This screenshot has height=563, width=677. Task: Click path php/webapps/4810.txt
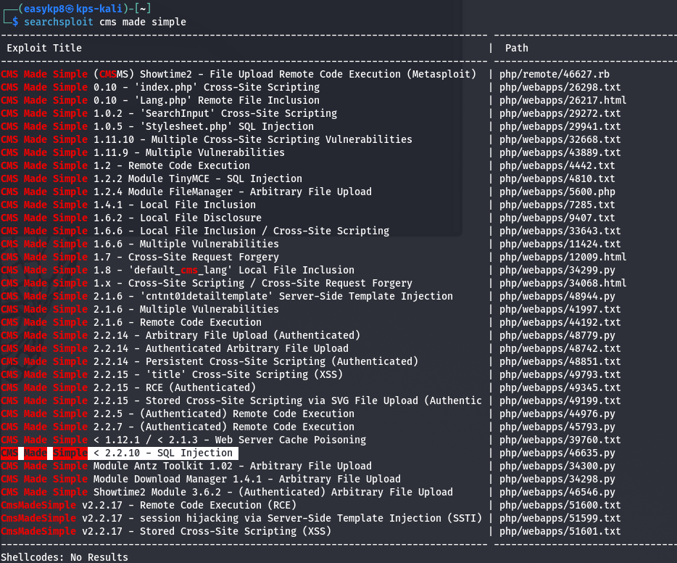click(x=557, y=179)
